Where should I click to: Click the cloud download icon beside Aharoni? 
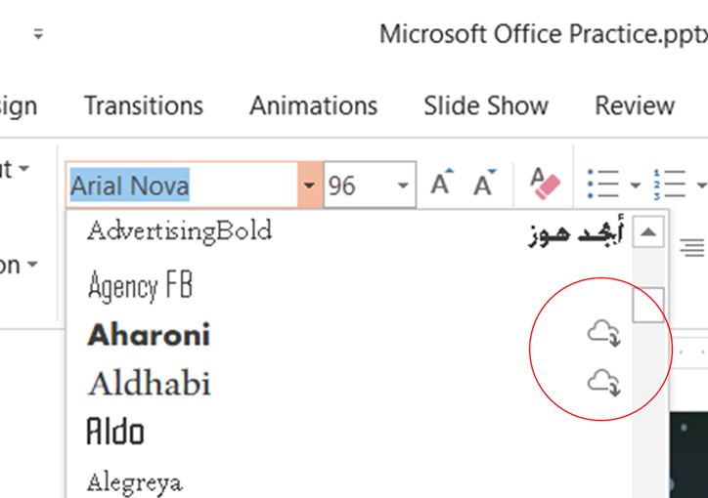603,335
